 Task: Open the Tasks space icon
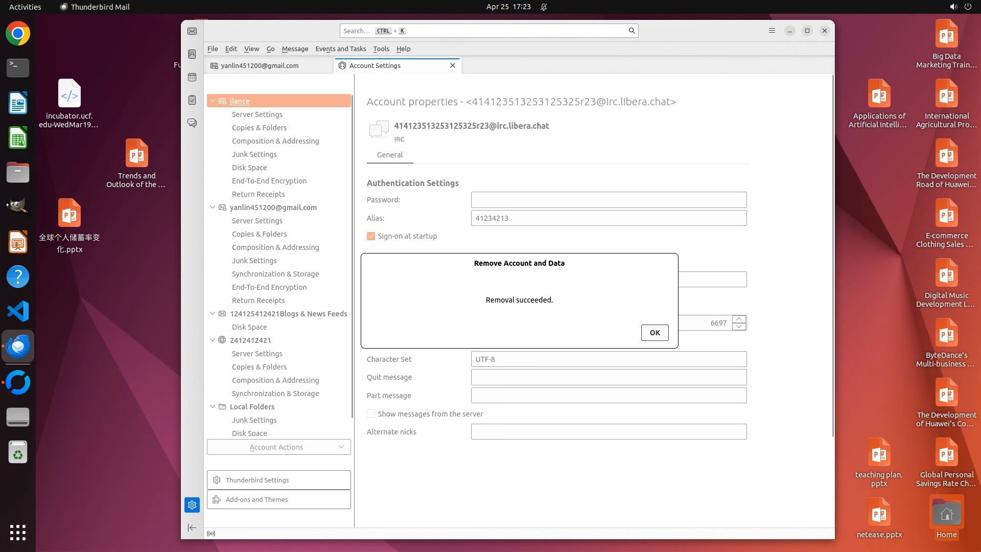click(192, 100)
